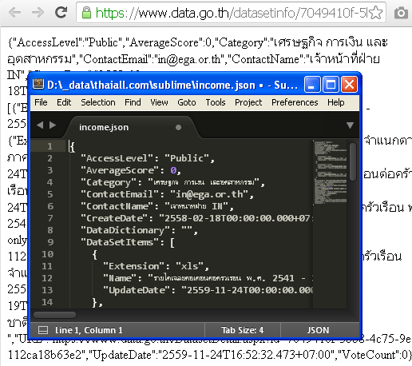Open the Selection menu
The width and height of the screenshot is (412, 366).
[x=98, y=102]
